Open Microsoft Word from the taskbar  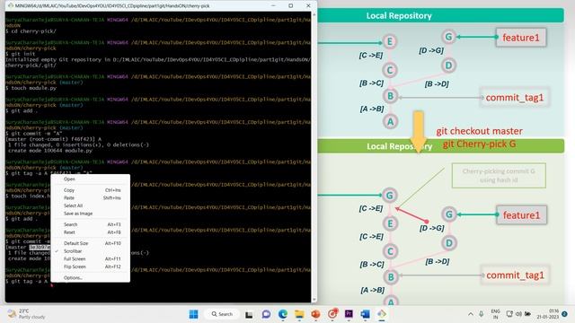coord(366,314)
